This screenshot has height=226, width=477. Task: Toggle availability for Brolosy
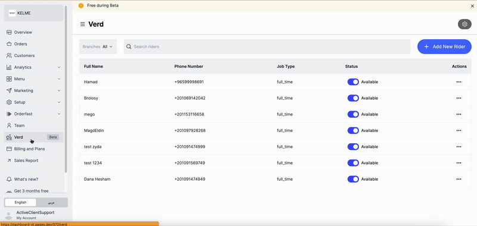[x=353, y=98]
